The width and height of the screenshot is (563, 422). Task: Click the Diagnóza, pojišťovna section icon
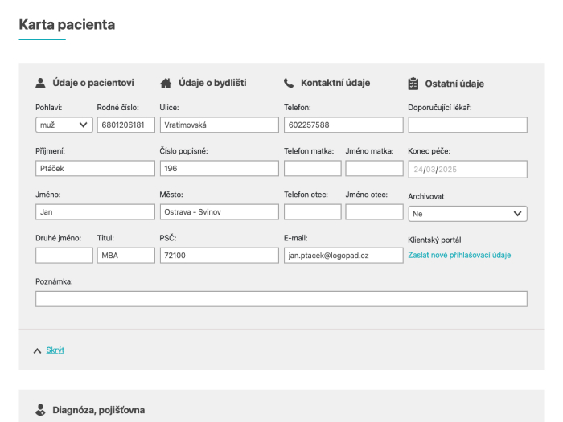click(40, 410)
